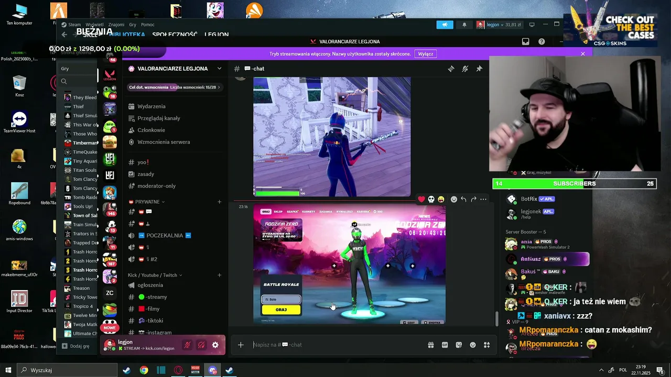Open the add reaction smiley picker
The height and width of the screenshot is (377, 671).
click(454, 199)
